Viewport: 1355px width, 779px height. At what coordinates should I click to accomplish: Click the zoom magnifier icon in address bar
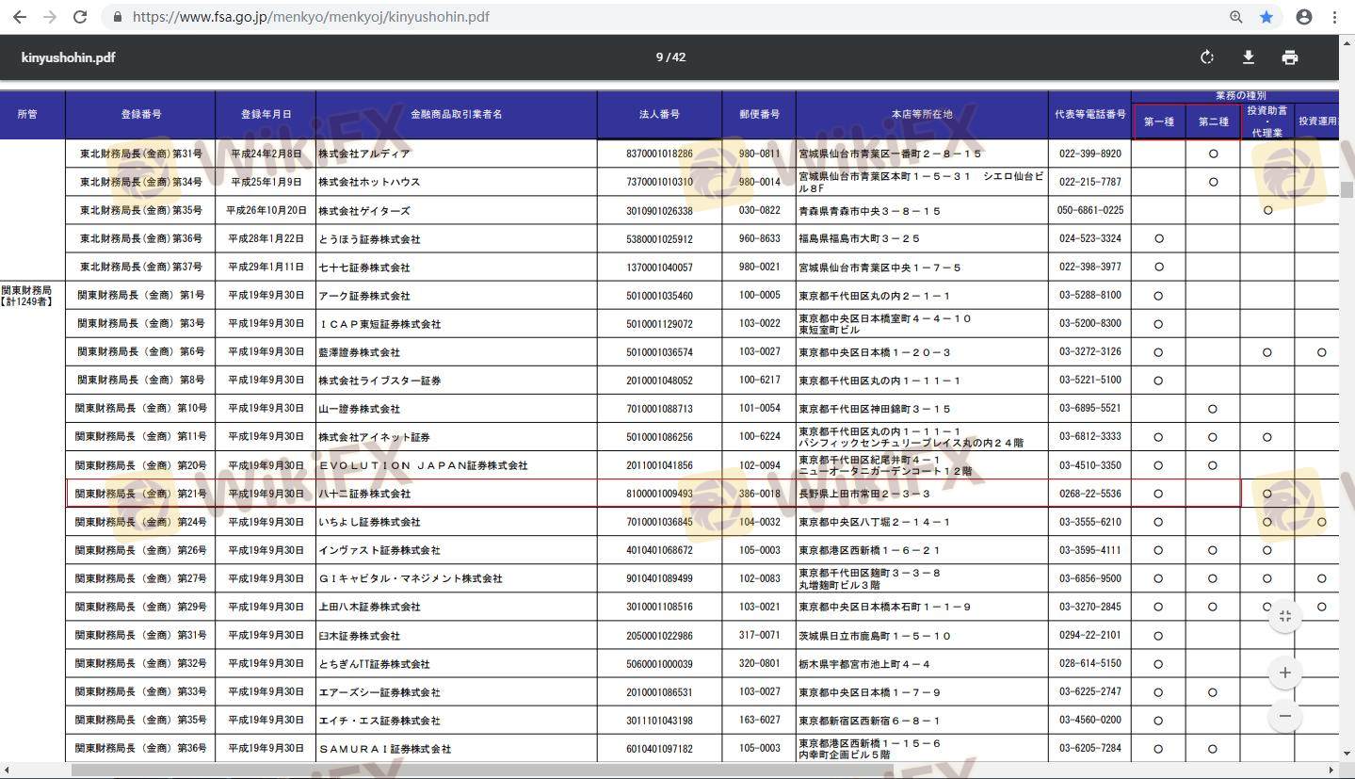click(x=1236, y=17)
